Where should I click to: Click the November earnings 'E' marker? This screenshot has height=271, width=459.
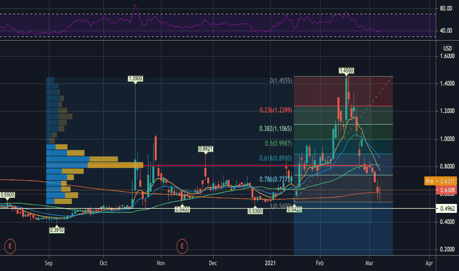click(182, 246)
